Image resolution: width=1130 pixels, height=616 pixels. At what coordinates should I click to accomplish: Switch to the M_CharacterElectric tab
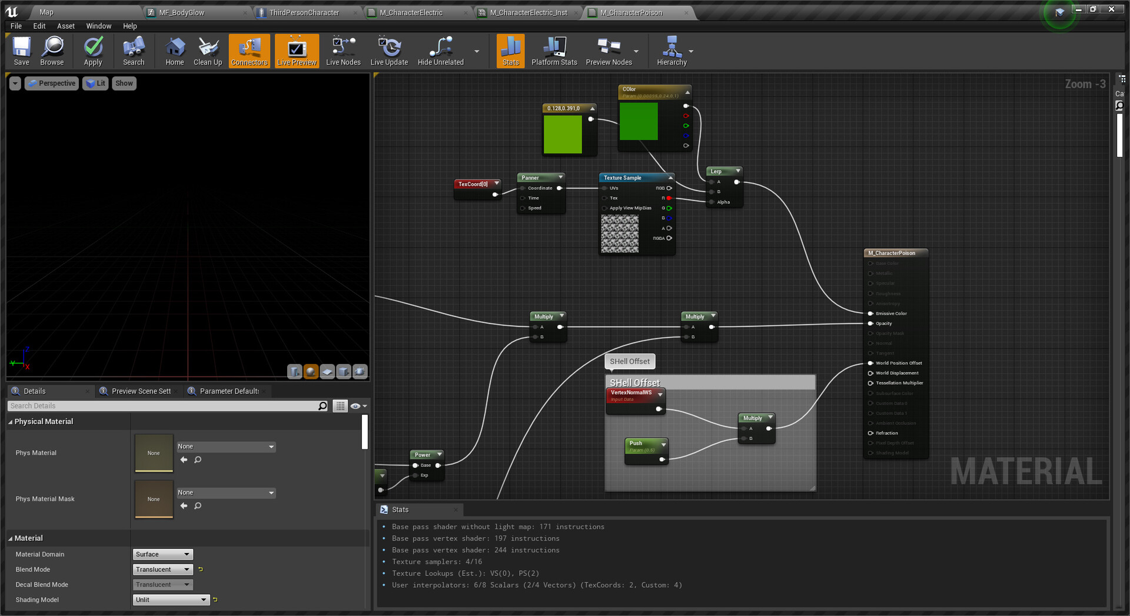point(411,12)
